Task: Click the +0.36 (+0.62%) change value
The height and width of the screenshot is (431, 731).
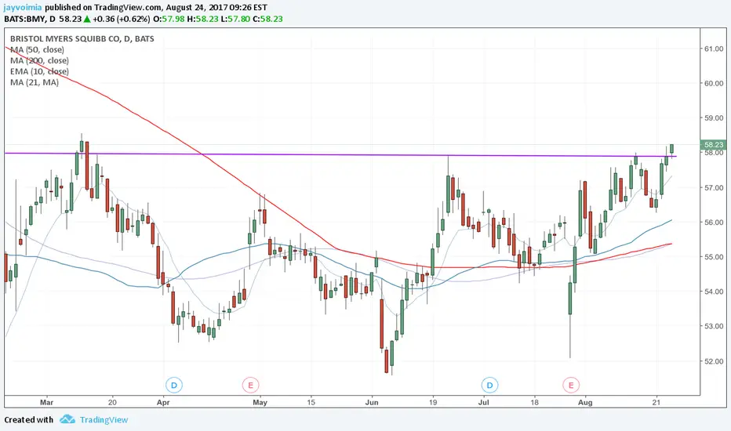Action: point(122,19)
